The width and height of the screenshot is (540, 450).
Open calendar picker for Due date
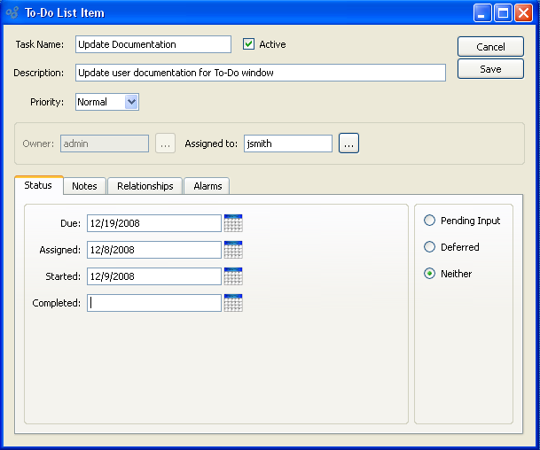pyautogui.click(x=233, y=223)
